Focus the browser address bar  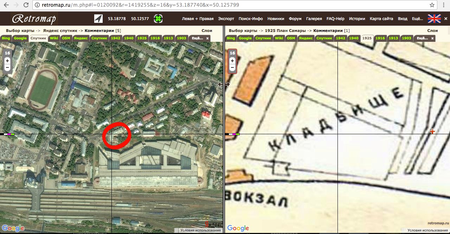pos(232,5)
